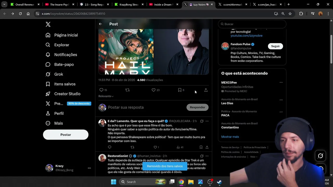Click the Buscar search field
This screenshot has height=187, width=333.
point(252,24)
